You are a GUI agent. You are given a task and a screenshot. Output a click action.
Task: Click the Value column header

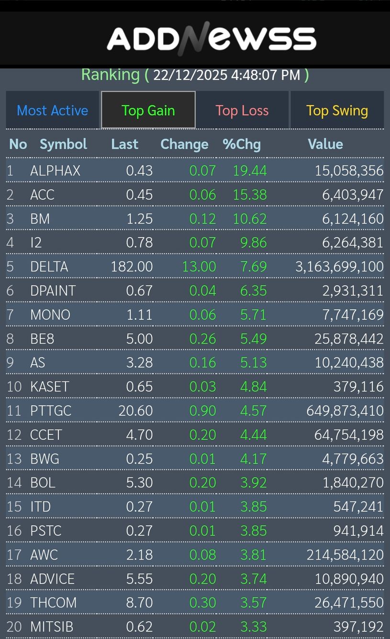coord(325,144)
